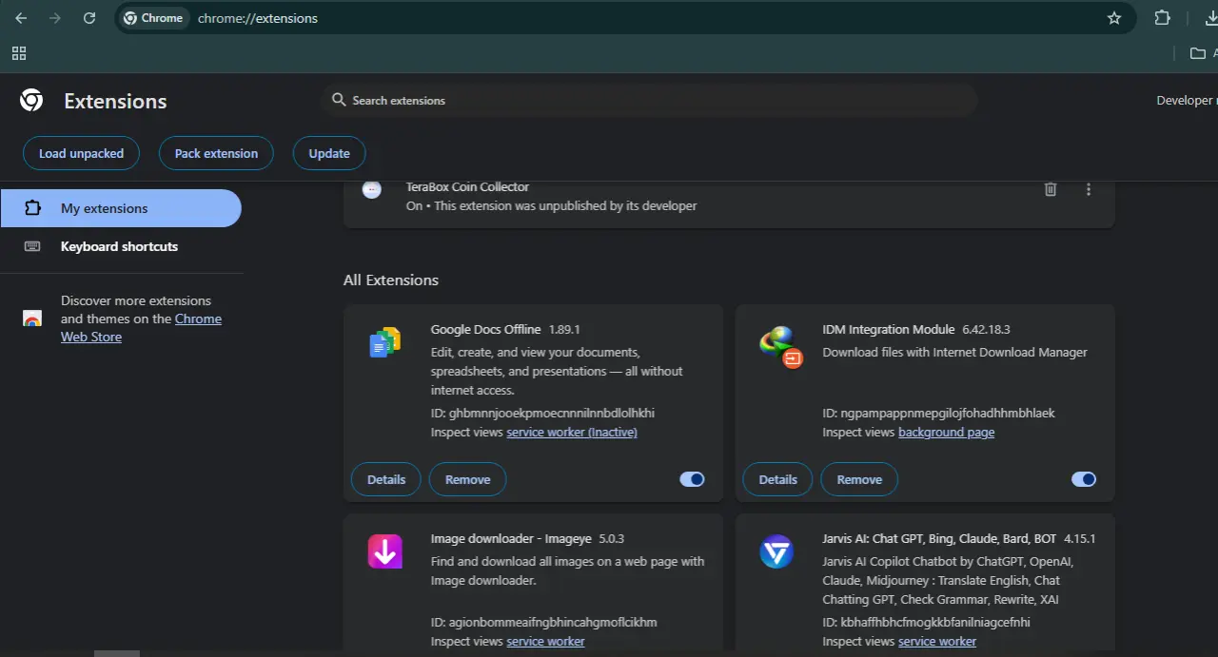Screen dimensions: 1218x657
Task: Open the bookmarks folder icon on the bar
Action: (x=1198, y=53)
